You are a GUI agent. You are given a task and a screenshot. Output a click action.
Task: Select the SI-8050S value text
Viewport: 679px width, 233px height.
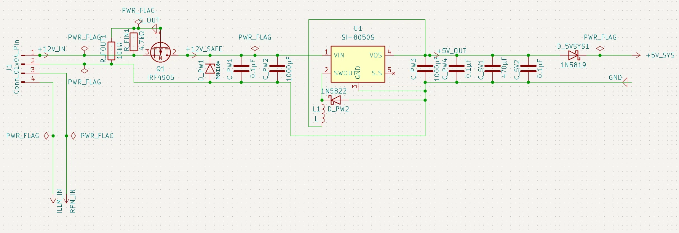pos(358,37)
